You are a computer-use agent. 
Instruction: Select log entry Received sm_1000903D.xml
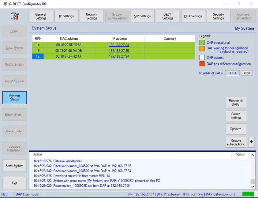coord(82,186)
